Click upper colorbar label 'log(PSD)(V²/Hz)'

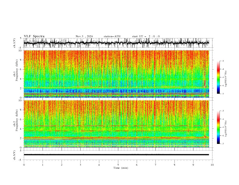pyautogui.click(x=226, y=79)
